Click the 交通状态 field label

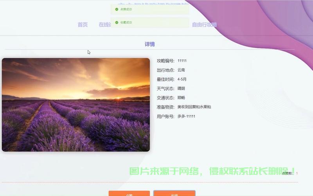point(165,98)
